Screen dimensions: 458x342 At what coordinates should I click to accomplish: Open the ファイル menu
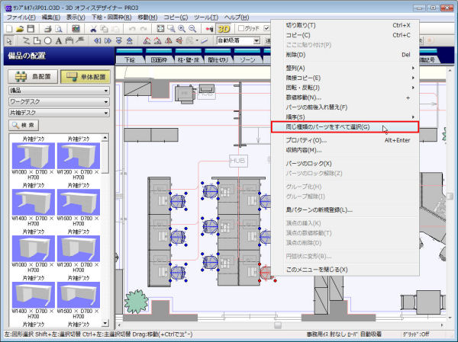tap(20, 16)
